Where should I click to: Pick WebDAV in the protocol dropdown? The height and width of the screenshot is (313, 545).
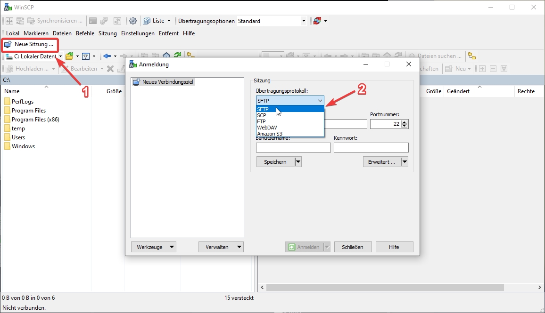[x=267, y=128]
